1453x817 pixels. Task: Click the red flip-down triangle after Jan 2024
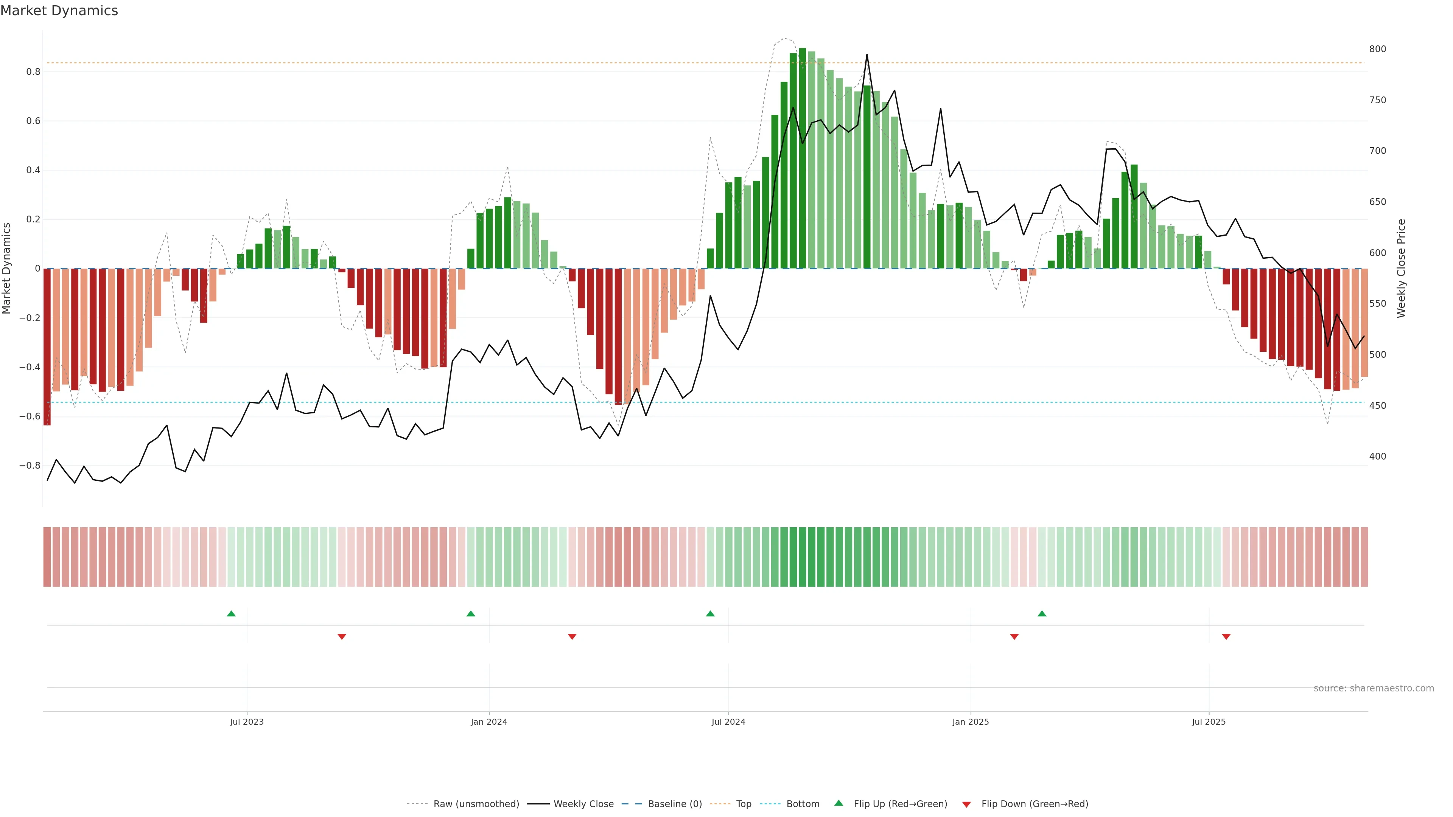572,637
